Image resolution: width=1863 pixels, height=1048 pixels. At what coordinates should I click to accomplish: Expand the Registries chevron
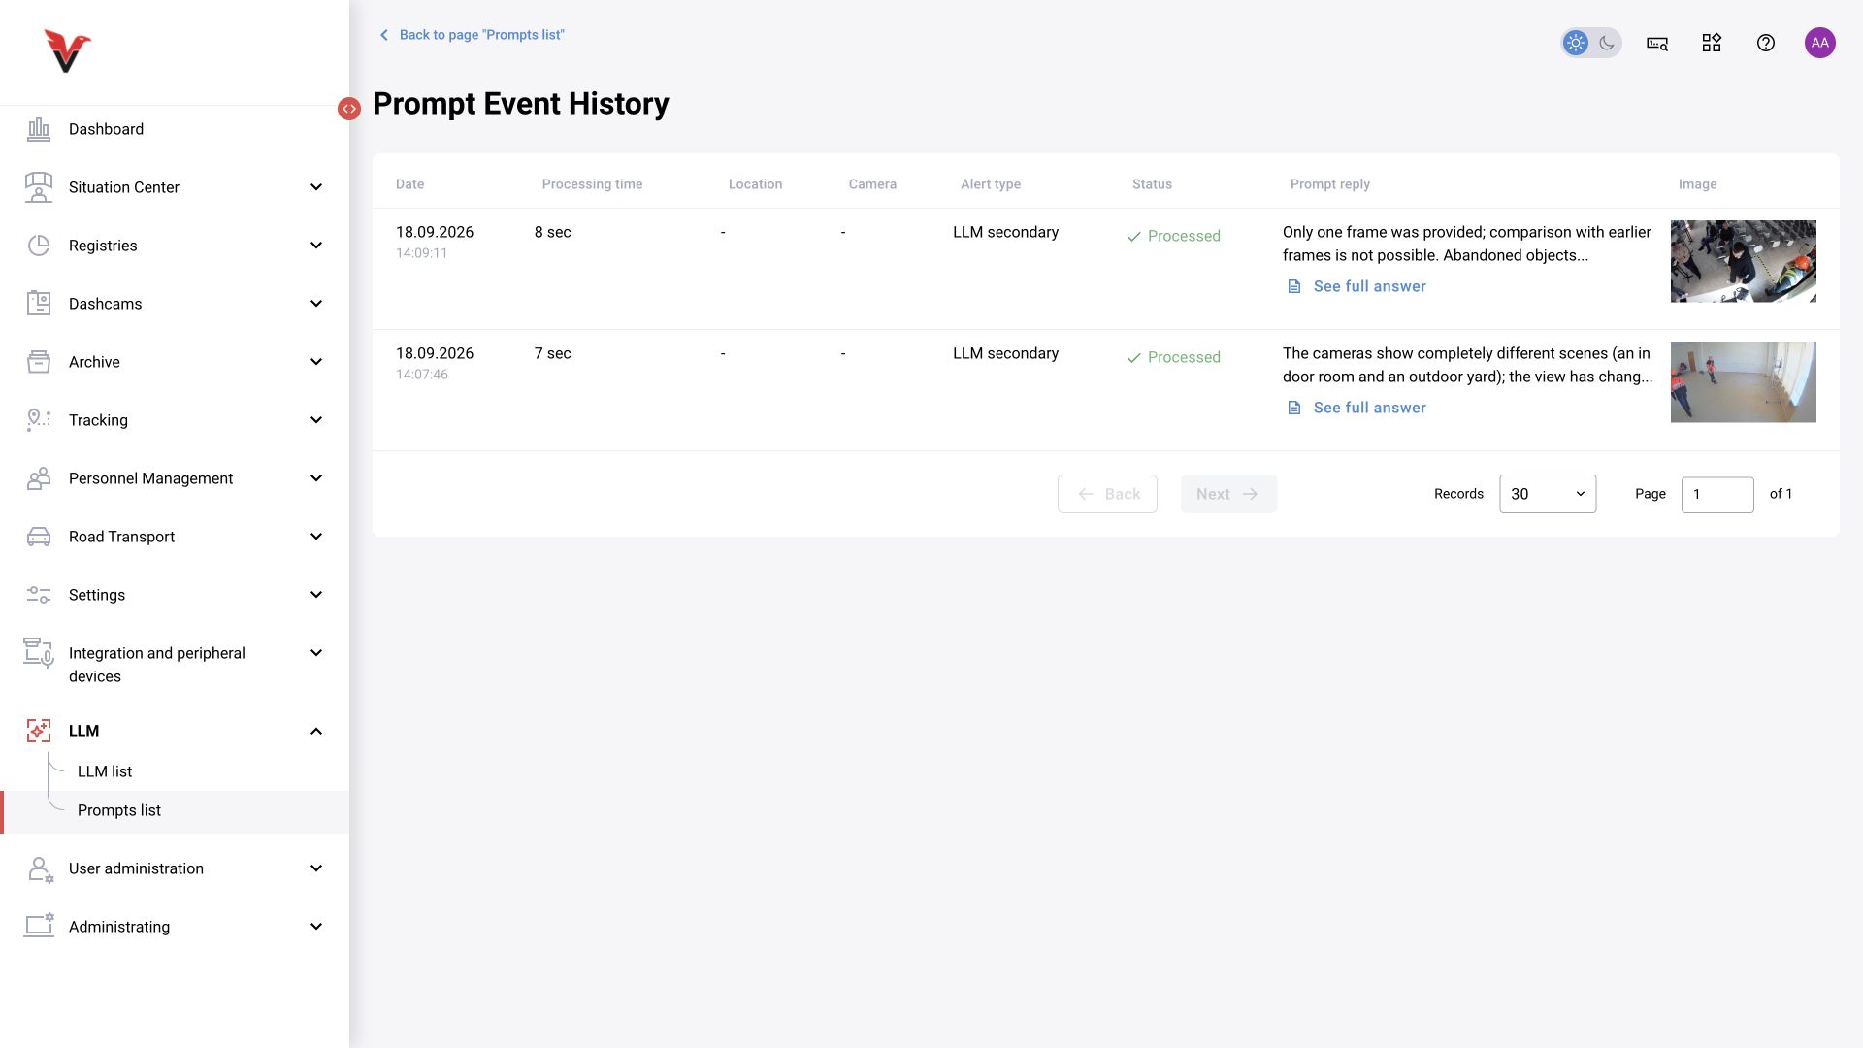pyautogui.click(x=316, y=246)
